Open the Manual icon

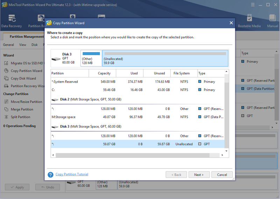(x=273, y=18)
